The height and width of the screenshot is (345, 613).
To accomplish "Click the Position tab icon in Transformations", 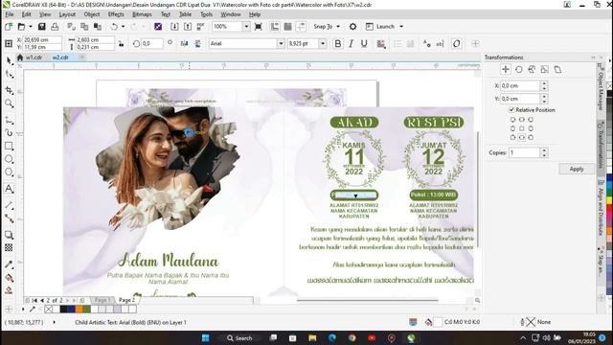I will [506, 70].
